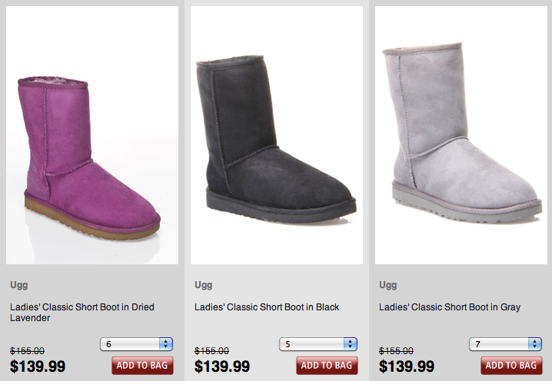Image resolution: width=552 pixels, height=381 pixels.
Task: Click Ugg brand label above Black boot
Action: pyautogui.click(x=204, y=285)
